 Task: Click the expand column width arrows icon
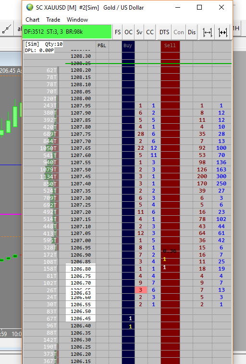pyautogui.click(x=207, y=32)
